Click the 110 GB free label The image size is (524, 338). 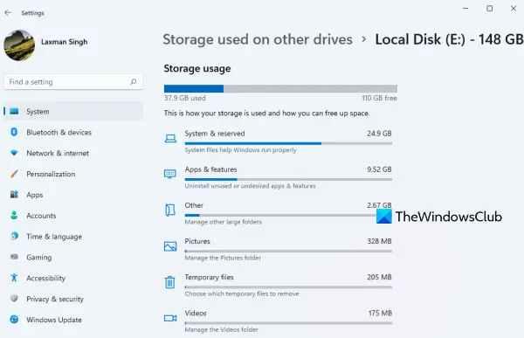[x=379, y=98]
